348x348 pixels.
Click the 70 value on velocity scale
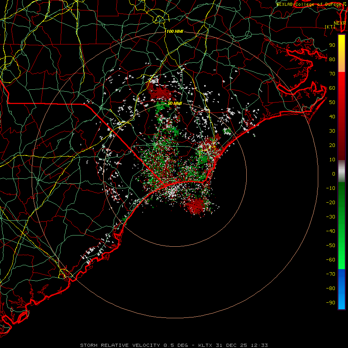click(332, 74)
